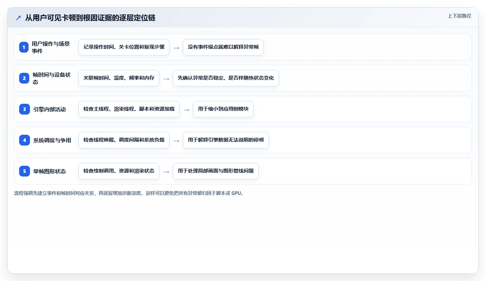
Task: Open the 用于处理局部画面与图形管线问题 box
Action: tap(216, 171)
